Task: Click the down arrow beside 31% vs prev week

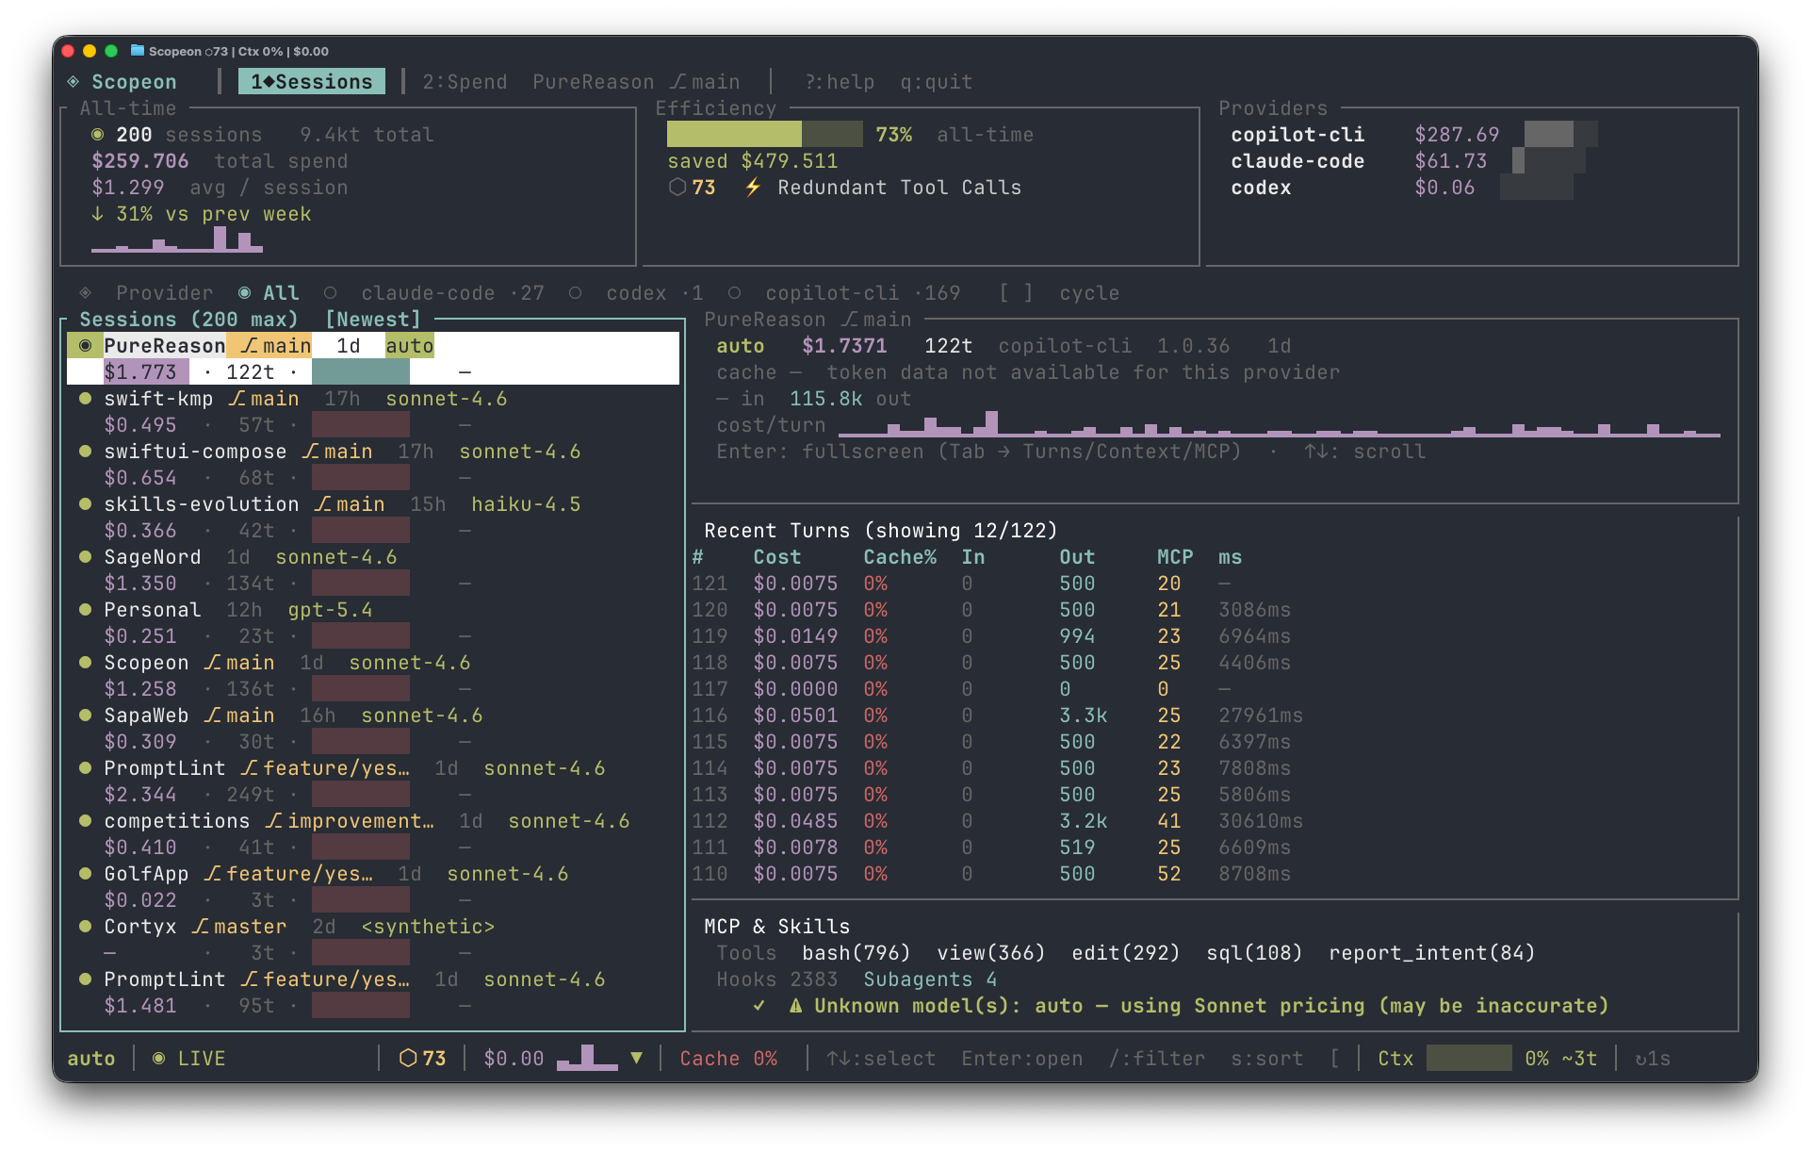Action: coord(97,214)
